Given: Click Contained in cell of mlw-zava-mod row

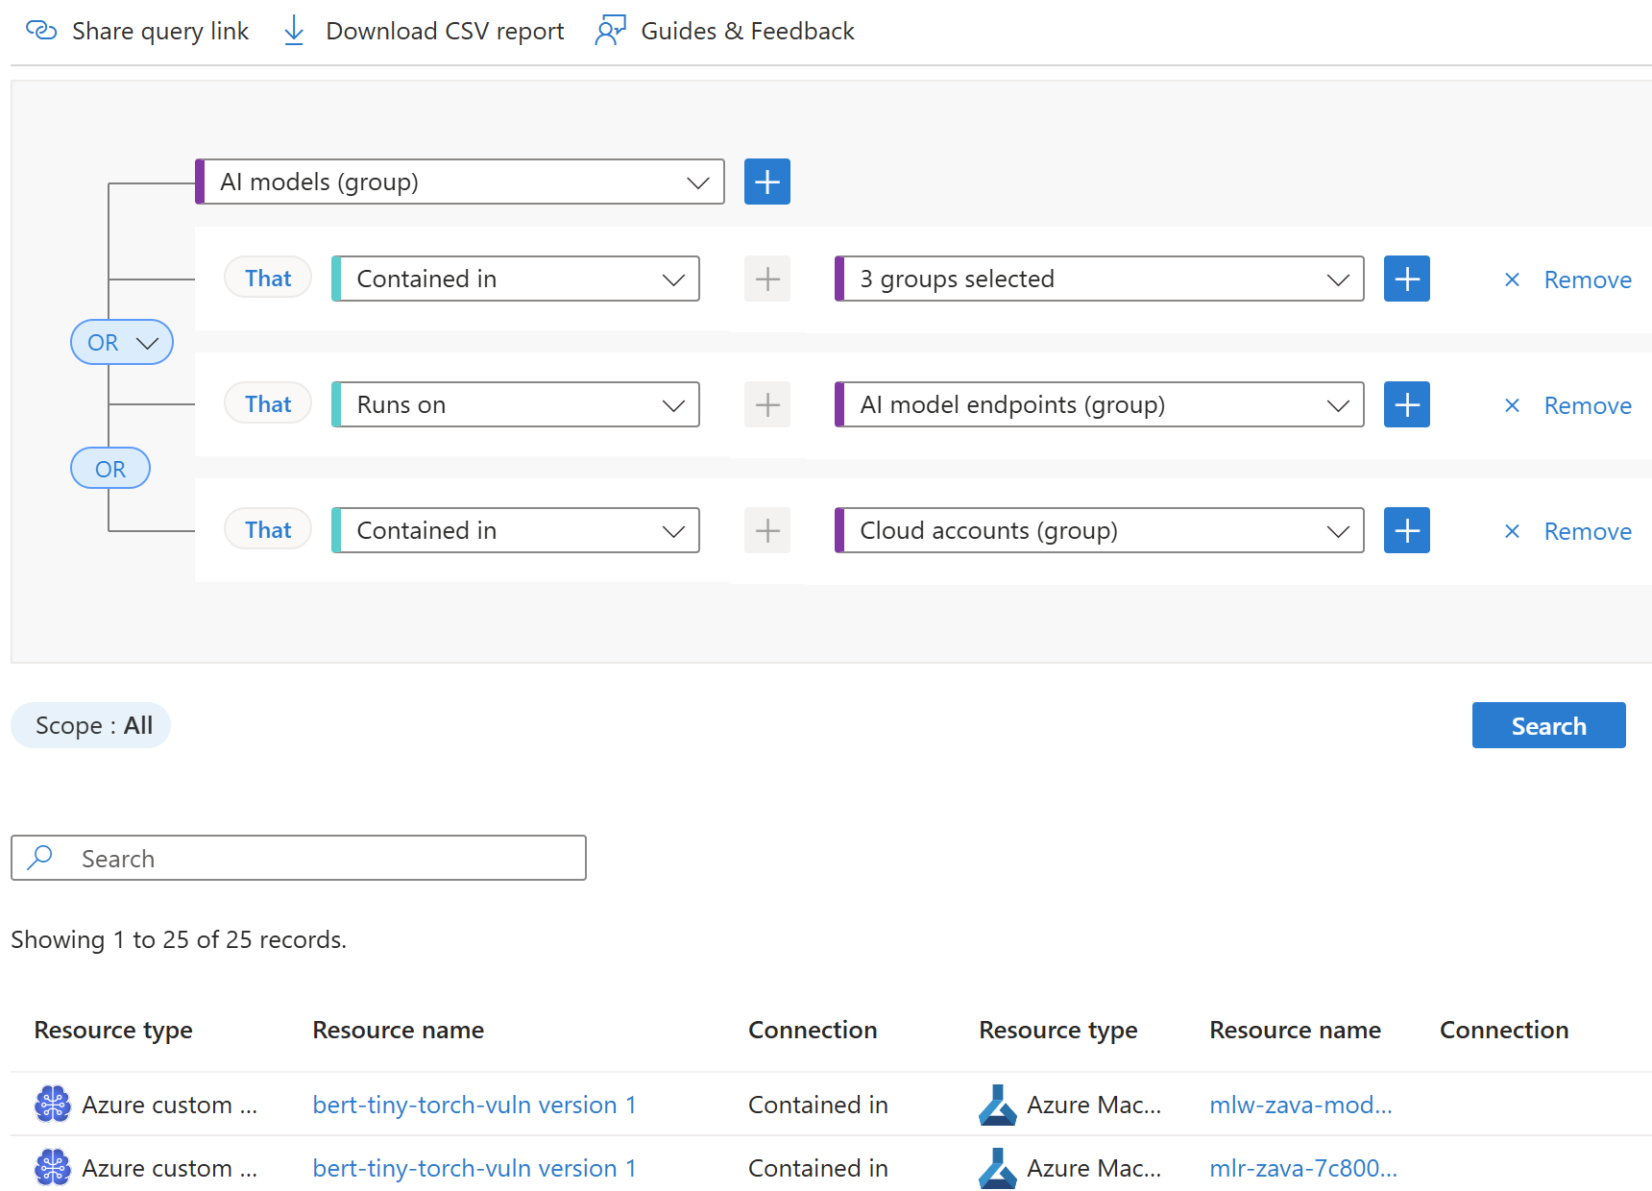Looking at the screenshot, I should coord(818,1105).
